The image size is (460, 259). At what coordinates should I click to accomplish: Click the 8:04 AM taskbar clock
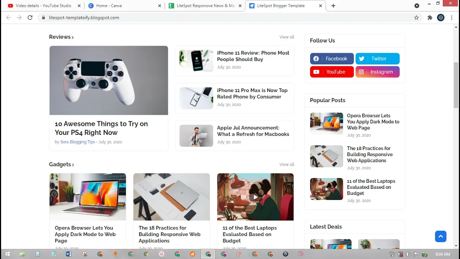[x=442, y=254]
